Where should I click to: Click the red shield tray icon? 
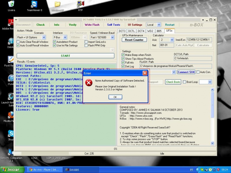tap(218, 170)
